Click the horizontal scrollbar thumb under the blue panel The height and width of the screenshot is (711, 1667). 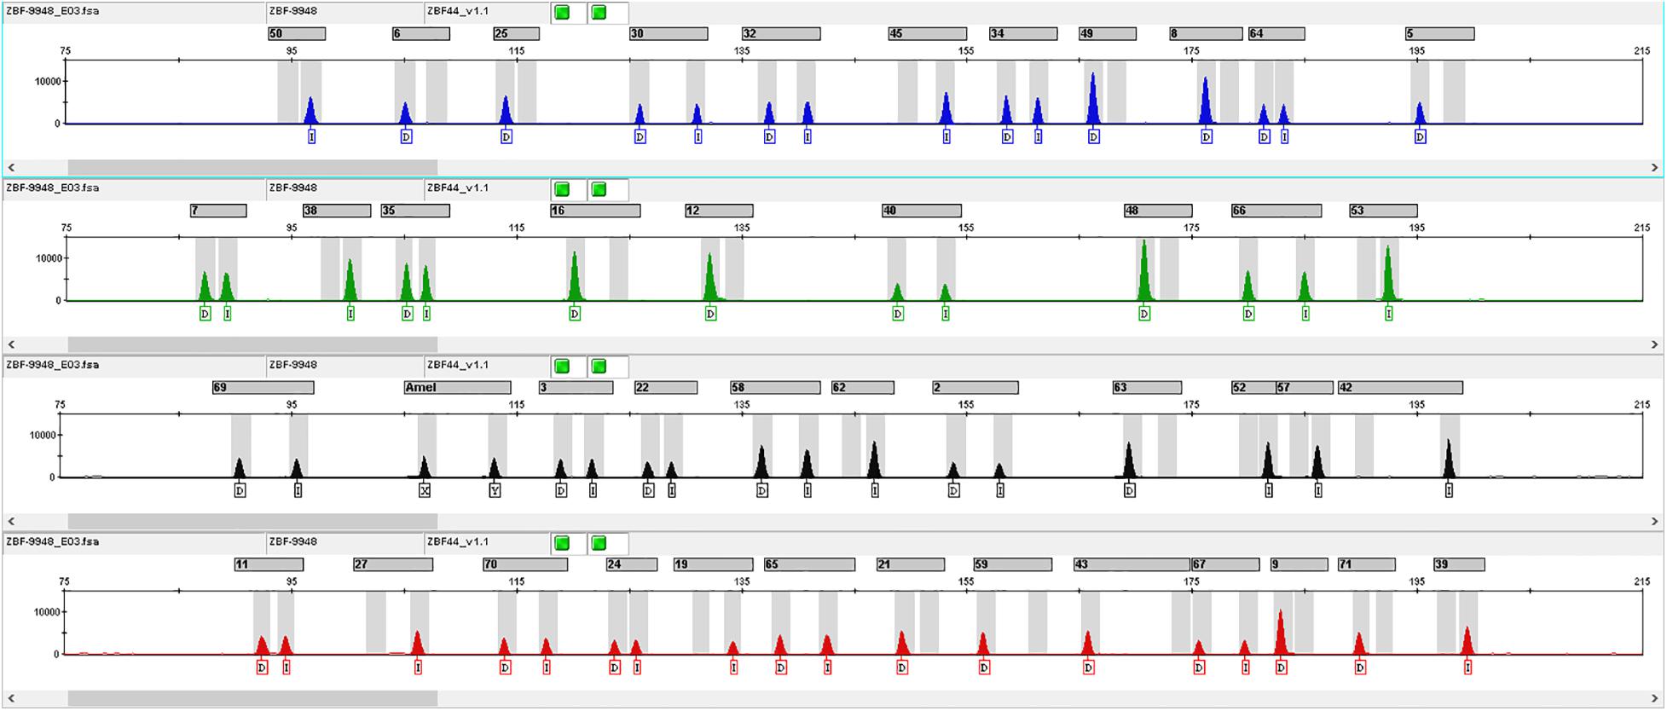pyautogui.click(x=252, y=168)
